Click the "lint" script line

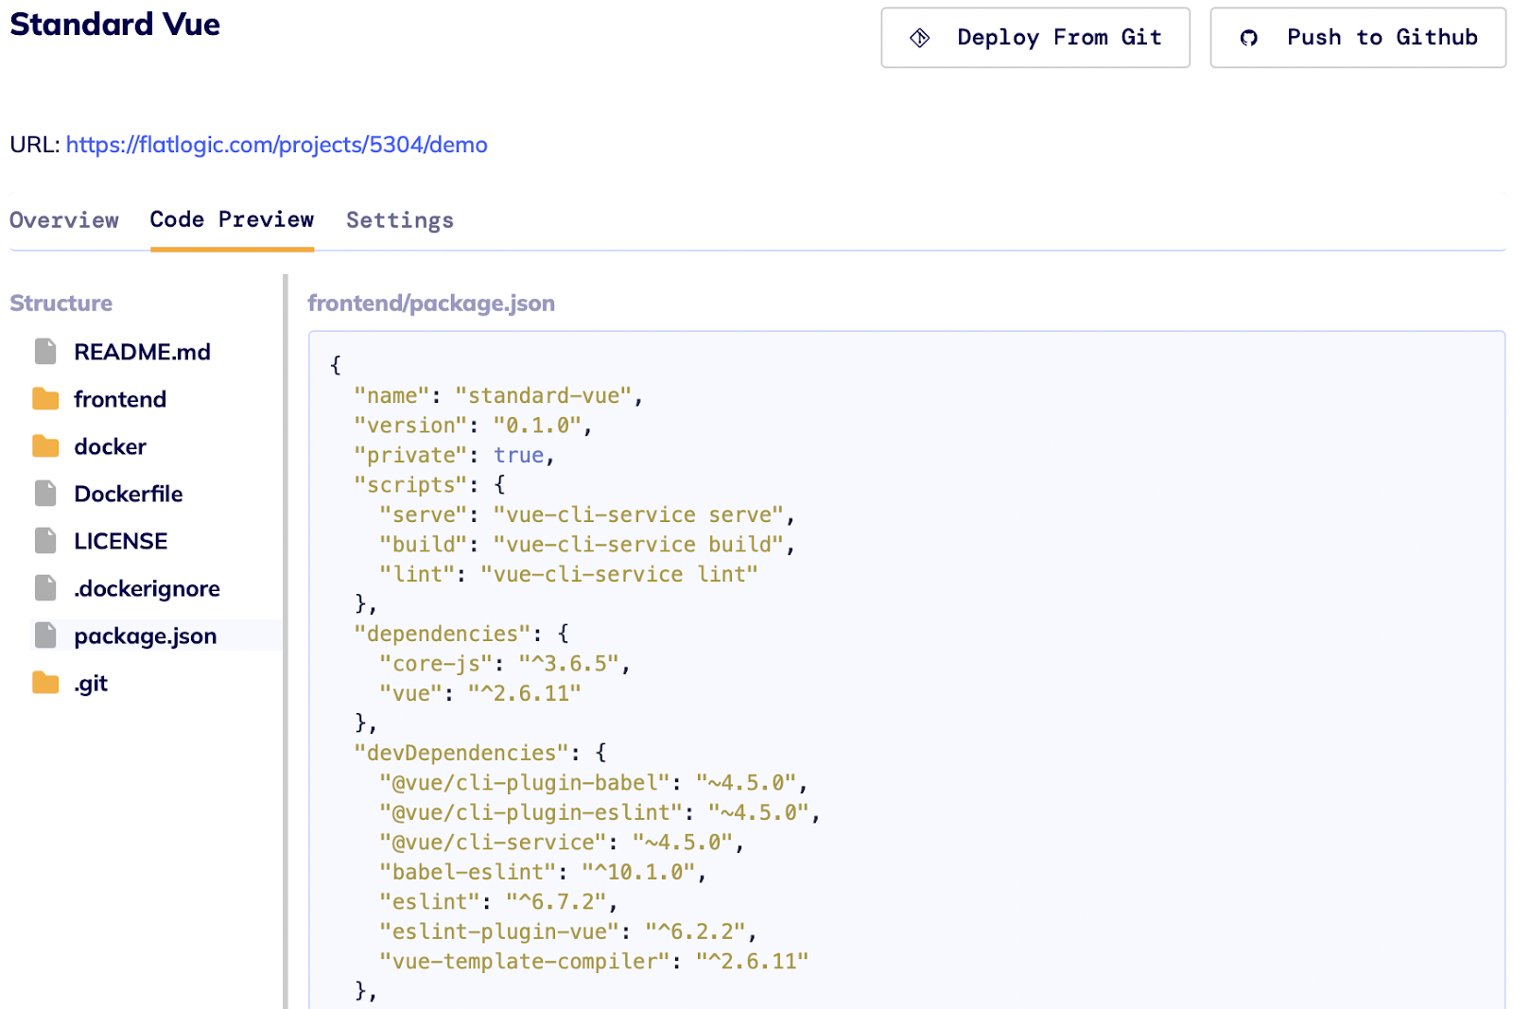(568, 574)
